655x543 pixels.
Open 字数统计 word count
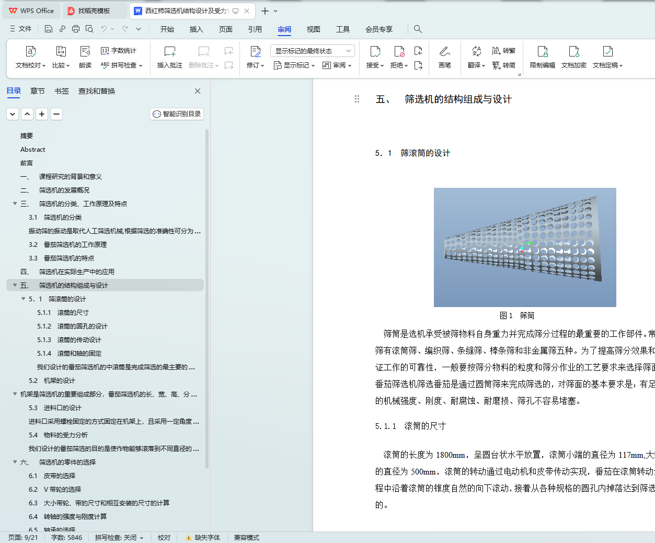(119, 51)
